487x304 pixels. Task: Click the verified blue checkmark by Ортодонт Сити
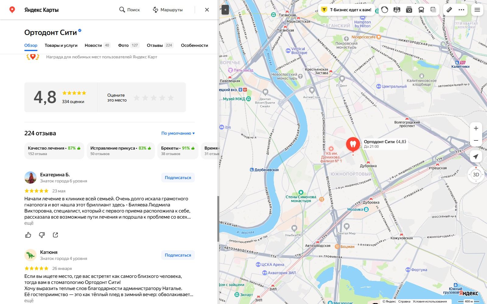80,30
